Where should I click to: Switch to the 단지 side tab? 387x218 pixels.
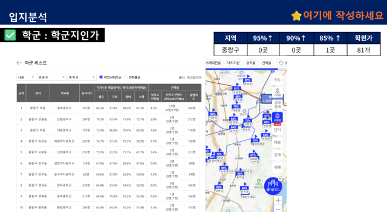[x=277, y=130]
